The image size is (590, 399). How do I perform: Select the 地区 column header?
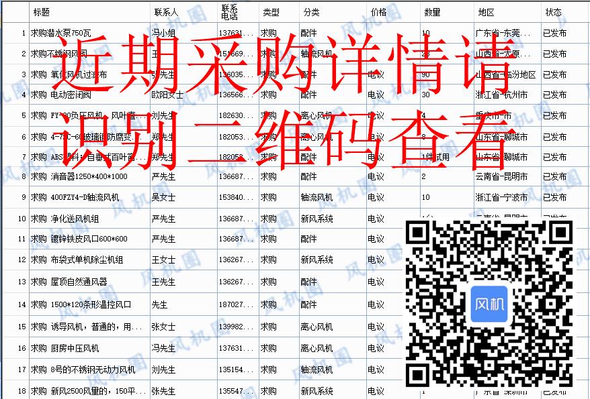[487, 12]
